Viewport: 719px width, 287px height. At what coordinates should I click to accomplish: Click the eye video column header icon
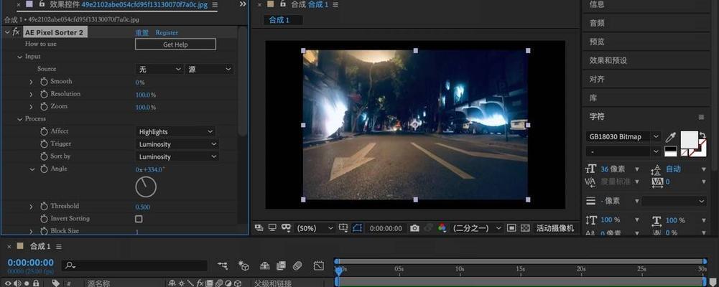point(8,283)
